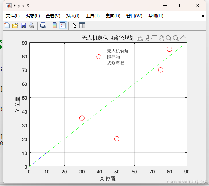Select the X 位置 axis label
The width and height of the screenshot is (209, 186).
click(x=108, y=178)
